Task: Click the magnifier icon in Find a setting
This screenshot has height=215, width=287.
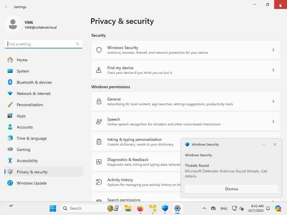Action: tap(77, 44)
